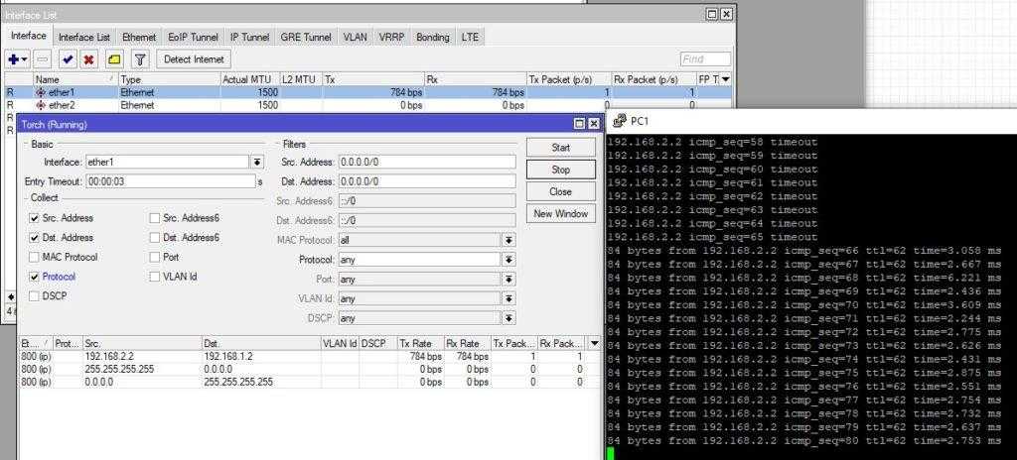
Task: Expand the Torch Interface dropdown
Action: (x=257, y=162)
